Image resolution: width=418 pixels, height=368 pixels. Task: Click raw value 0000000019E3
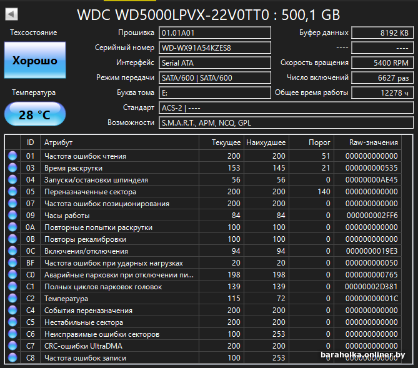pos(372,251)
